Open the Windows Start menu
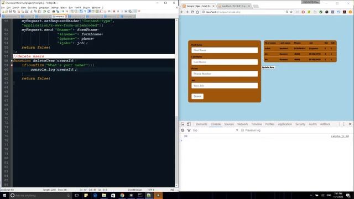Image resolution: width=354 pixels, height=199 pixels. pyautogui.click(x=4, y=195)
